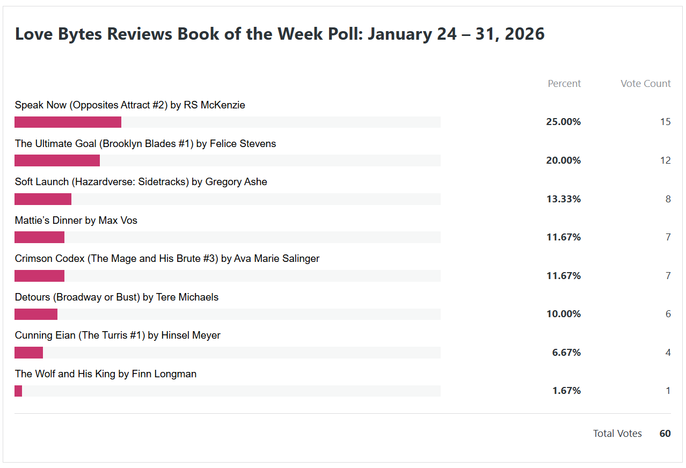Click the 13.33% percent value
Image resolution: width=686 pixels, height=468 pixels.
564,199
